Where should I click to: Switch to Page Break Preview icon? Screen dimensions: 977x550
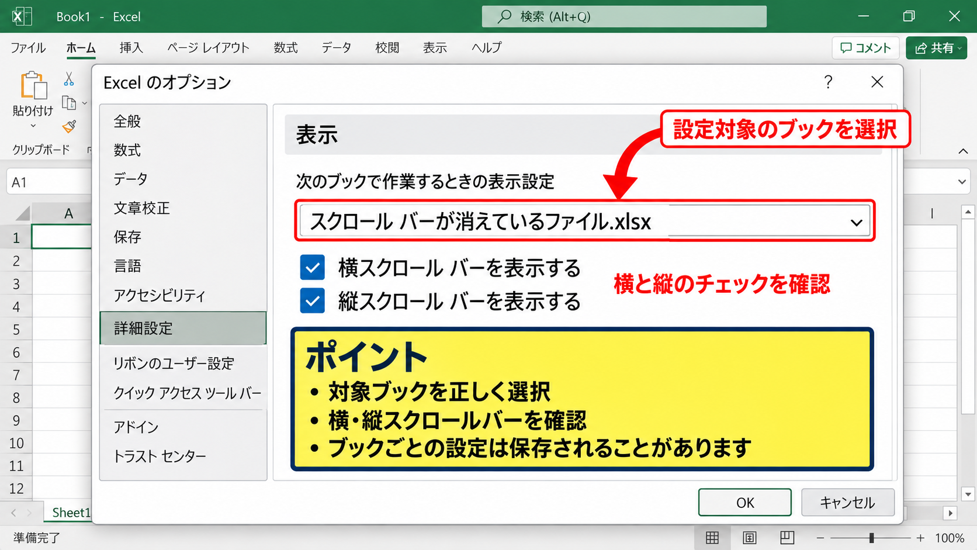[x=787, y=538]
